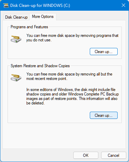This screenshot has height=162, width=129.
Task: Click the words 'be deleted.' in the description
Action: point(35,103)
